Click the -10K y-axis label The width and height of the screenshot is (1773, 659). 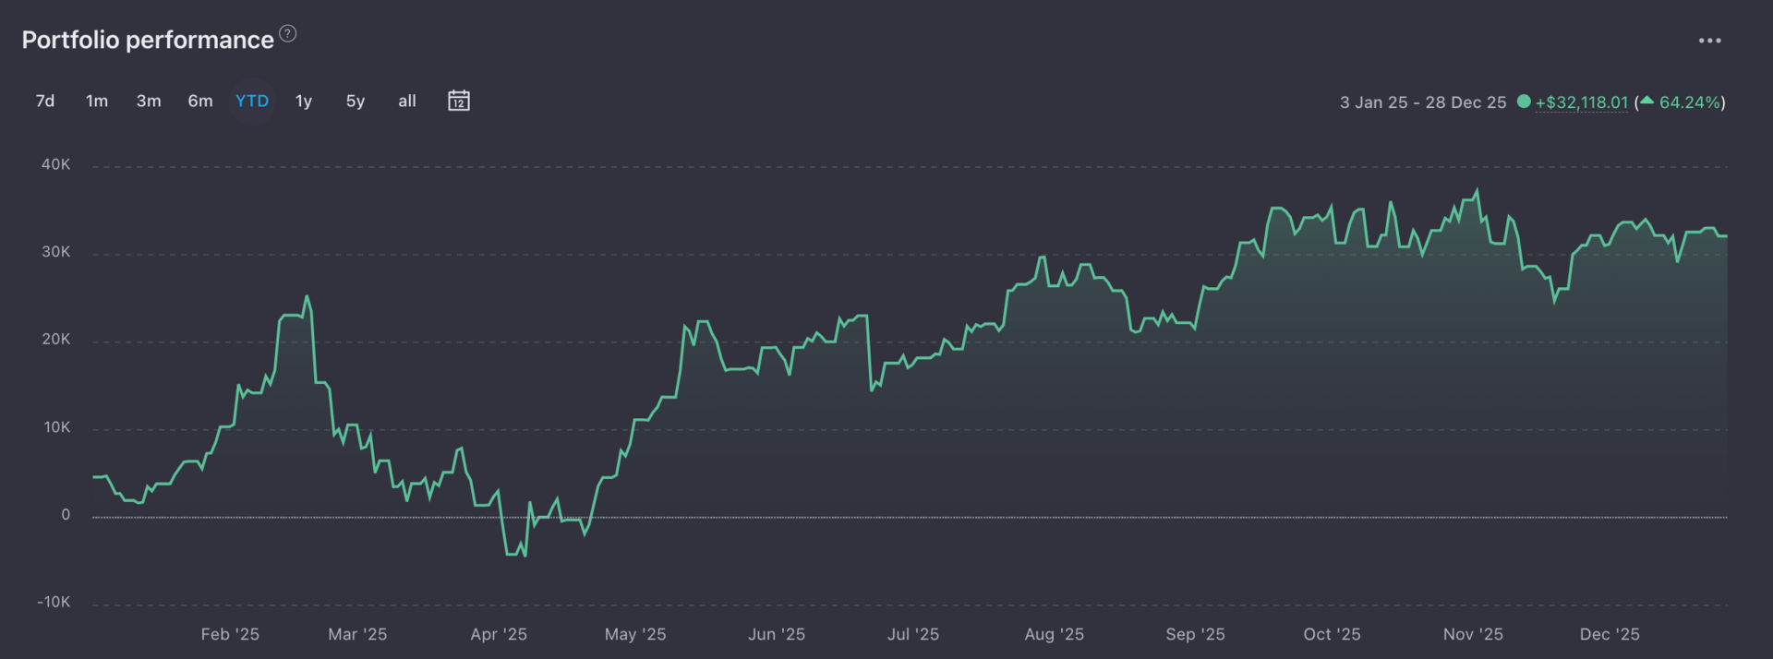coord(54,602)
